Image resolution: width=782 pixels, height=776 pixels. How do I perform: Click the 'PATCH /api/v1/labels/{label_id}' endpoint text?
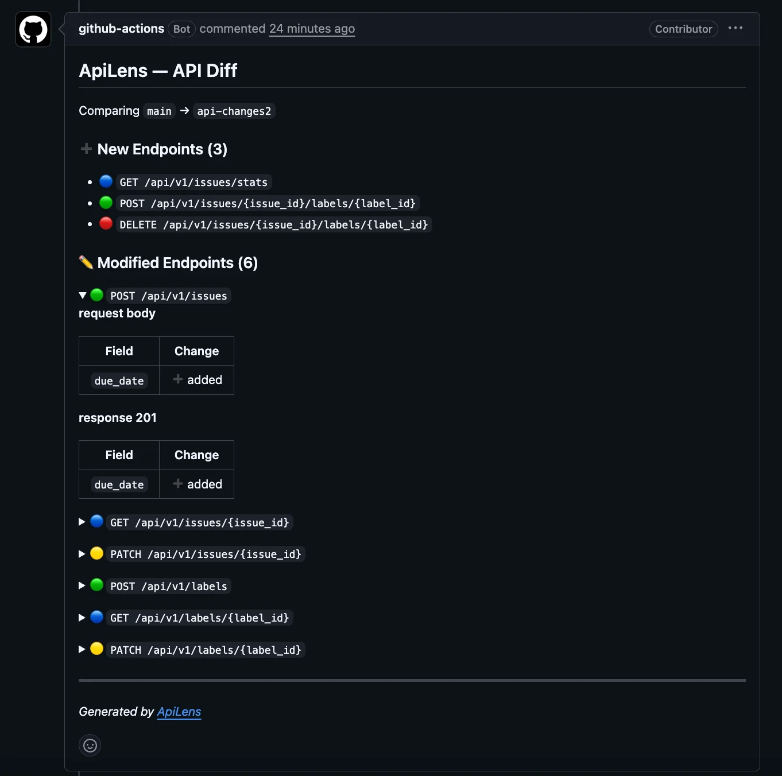(206, 650)
